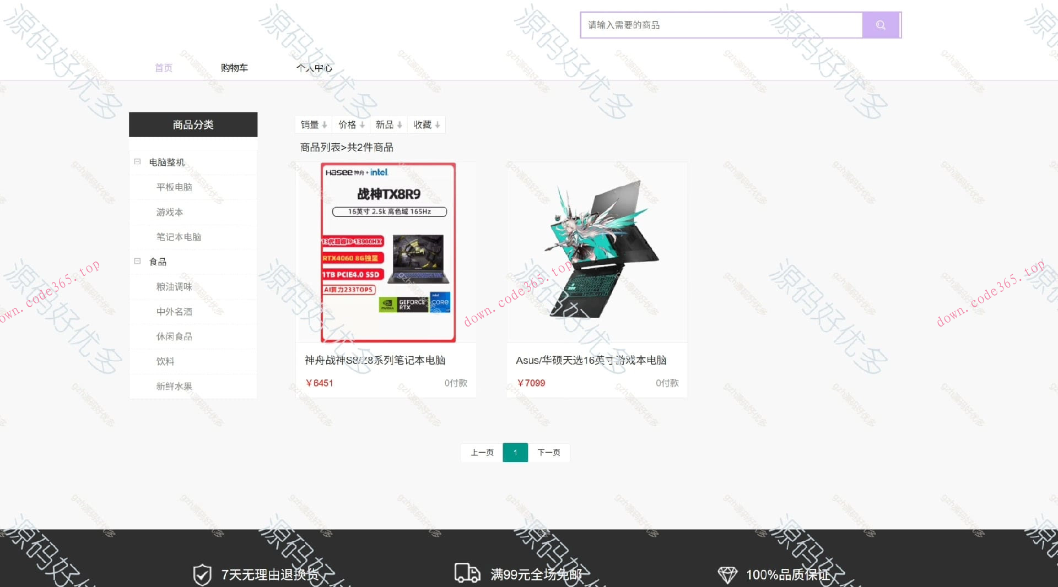
Task: Click the shield icon beside 7天无理由退换货
Action: click(x=202, y=574)
